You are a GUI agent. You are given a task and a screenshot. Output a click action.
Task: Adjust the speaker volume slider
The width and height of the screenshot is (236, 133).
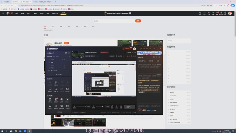(100, 106)
